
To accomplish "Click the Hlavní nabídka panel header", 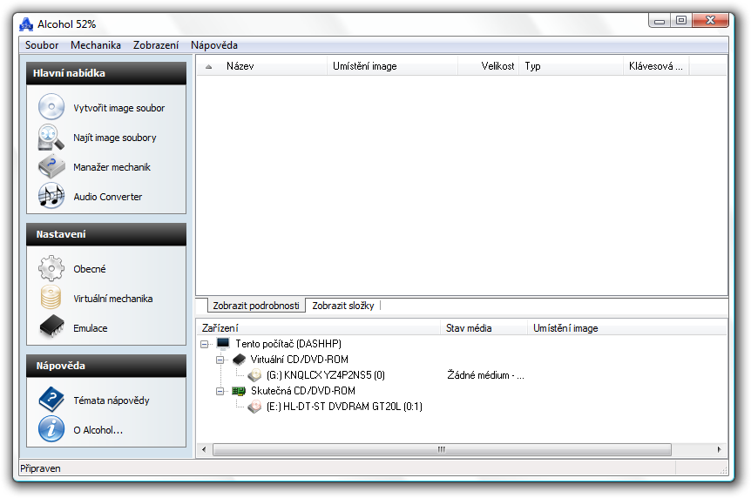I will point(105,73).
